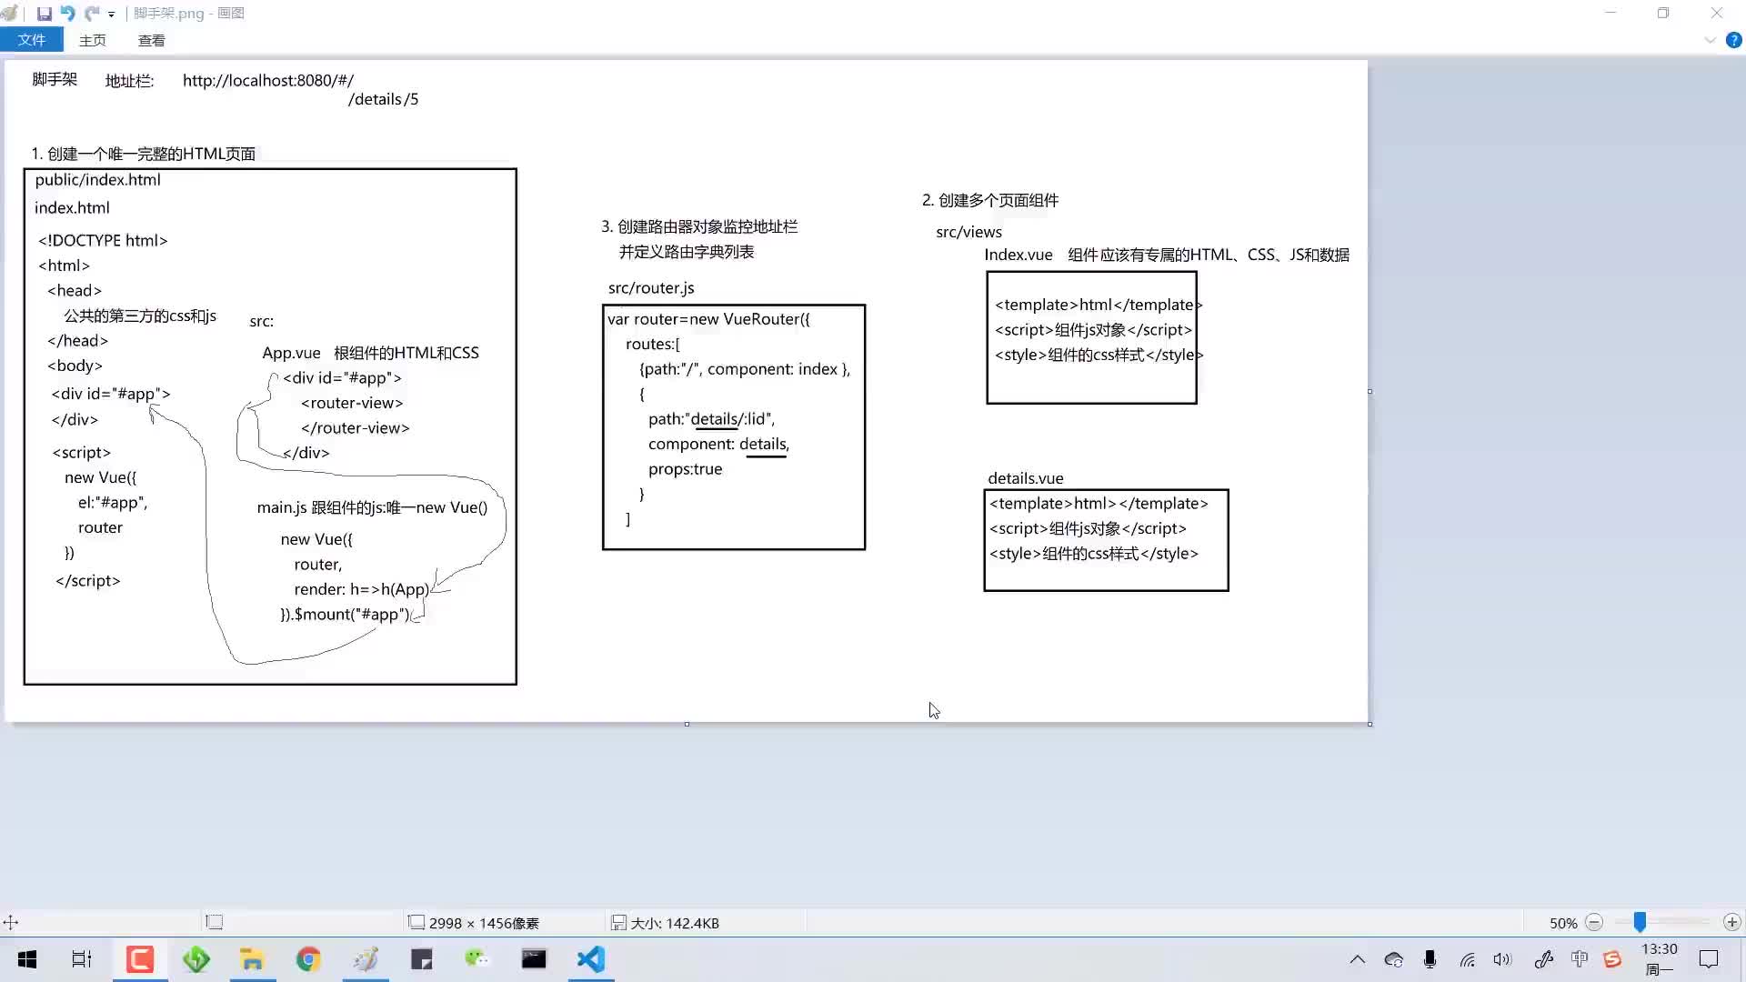Switch to the 主页 ribbon tab
This screenshot has width=1746, height=982.
tap(92, 40)
